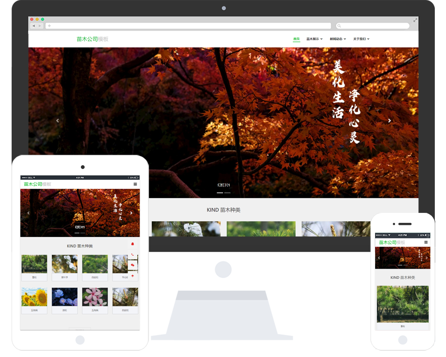Expand the 关于我们 dropdown menu
This screenshot has width=446, height=357.
pos(361,39)
